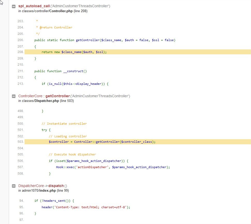Collapse the DispatcherCore->dispatch stack frame
The image size is (251, 224).
click(x=14, y=186)
